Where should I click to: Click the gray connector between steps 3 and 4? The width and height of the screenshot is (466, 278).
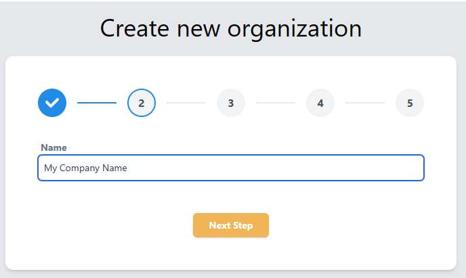coord(276,103)
